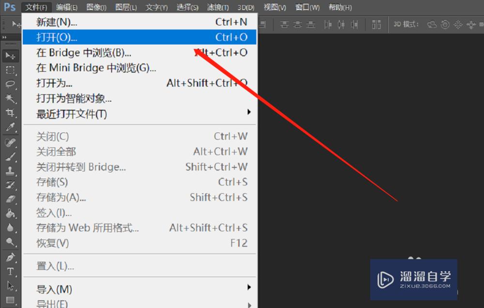This screenshot has width=484, height=308.
Task: Expand the toolbox panel double-arrow
Action: pyautogui.click(x=4, y=37)
